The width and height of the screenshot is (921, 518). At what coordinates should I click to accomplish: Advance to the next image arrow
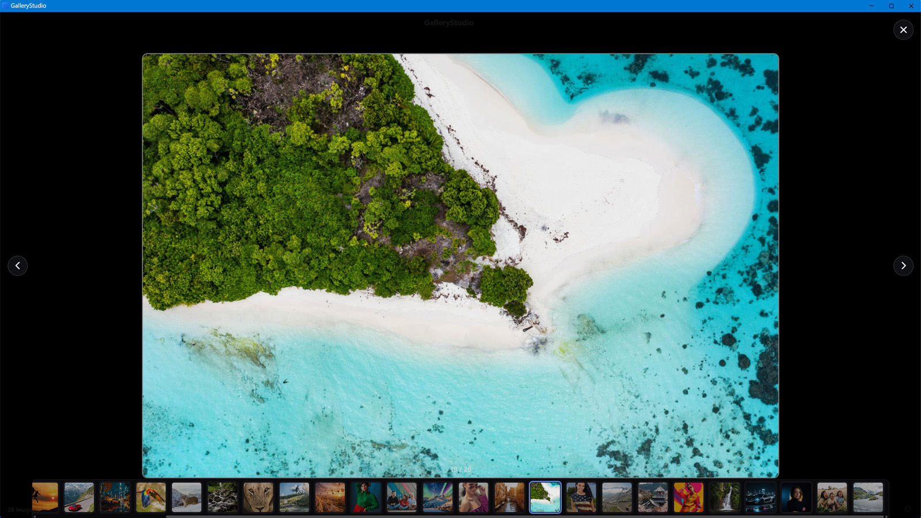pyautogui.click(x=903, y=265)
